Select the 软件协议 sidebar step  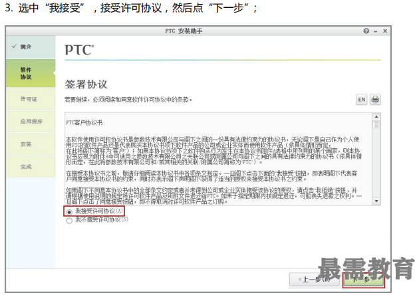31,73
